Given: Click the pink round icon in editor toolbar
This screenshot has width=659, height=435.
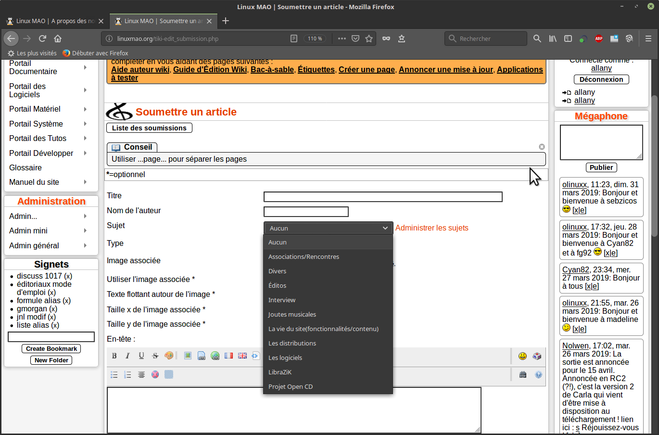Looking at the screenshot, I should pyautogui.click(x=155, y=374).
